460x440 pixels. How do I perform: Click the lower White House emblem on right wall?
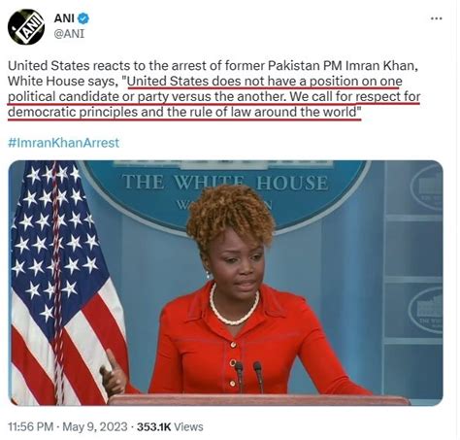[x=426, y=311]
